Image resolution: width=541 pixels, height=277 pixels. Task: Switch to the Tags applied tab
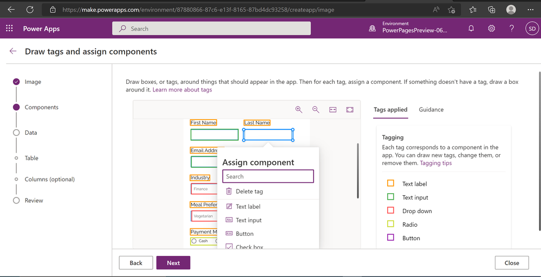click(x=390, y=110)
